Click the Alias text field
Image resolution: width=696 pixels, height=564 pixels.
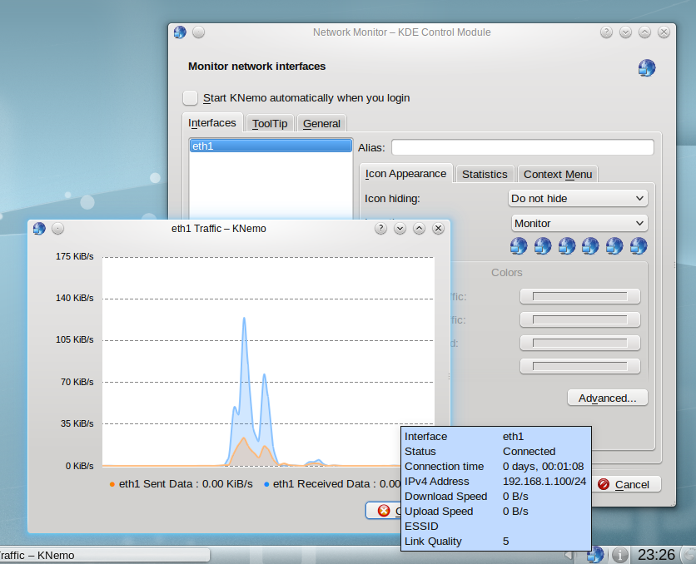pyautogui.click(x=522, y=147)
